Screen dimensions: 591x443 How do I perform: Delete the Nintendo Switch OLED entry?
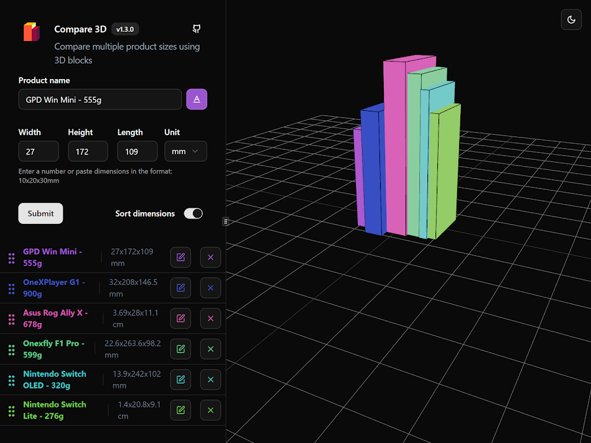pos(210,380)
